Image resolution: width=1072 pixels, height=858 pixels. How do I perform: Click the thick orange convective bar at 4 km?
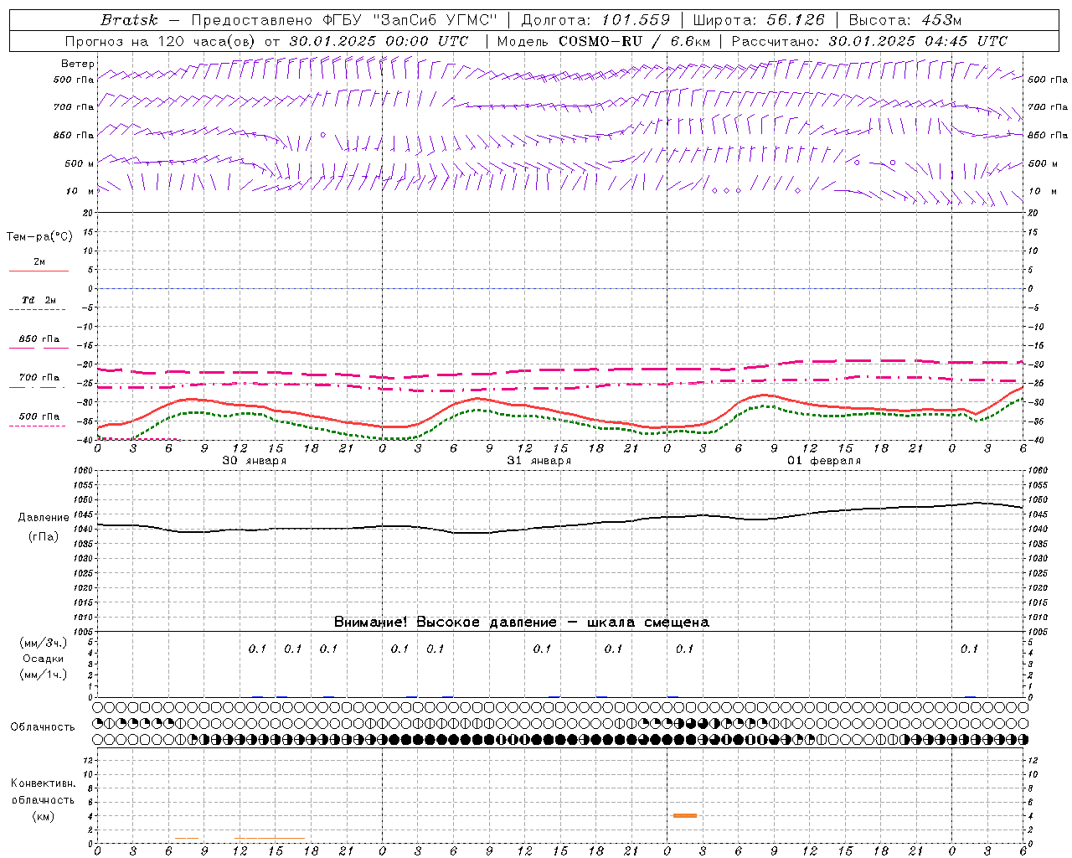coord(685,815)
